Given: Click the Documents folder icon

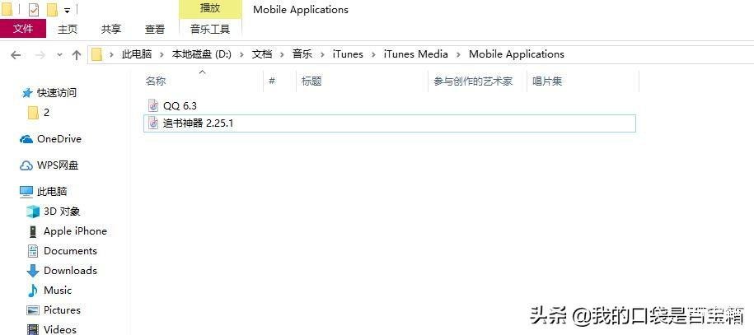Looking at the screenshot, I should coord(33,251).
